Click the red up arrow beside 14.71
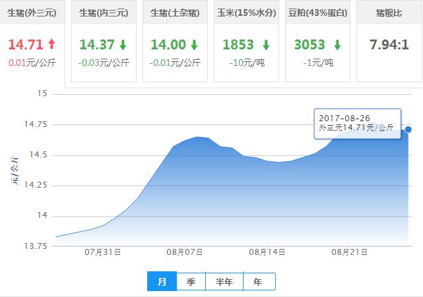 (x=51, y=44)
